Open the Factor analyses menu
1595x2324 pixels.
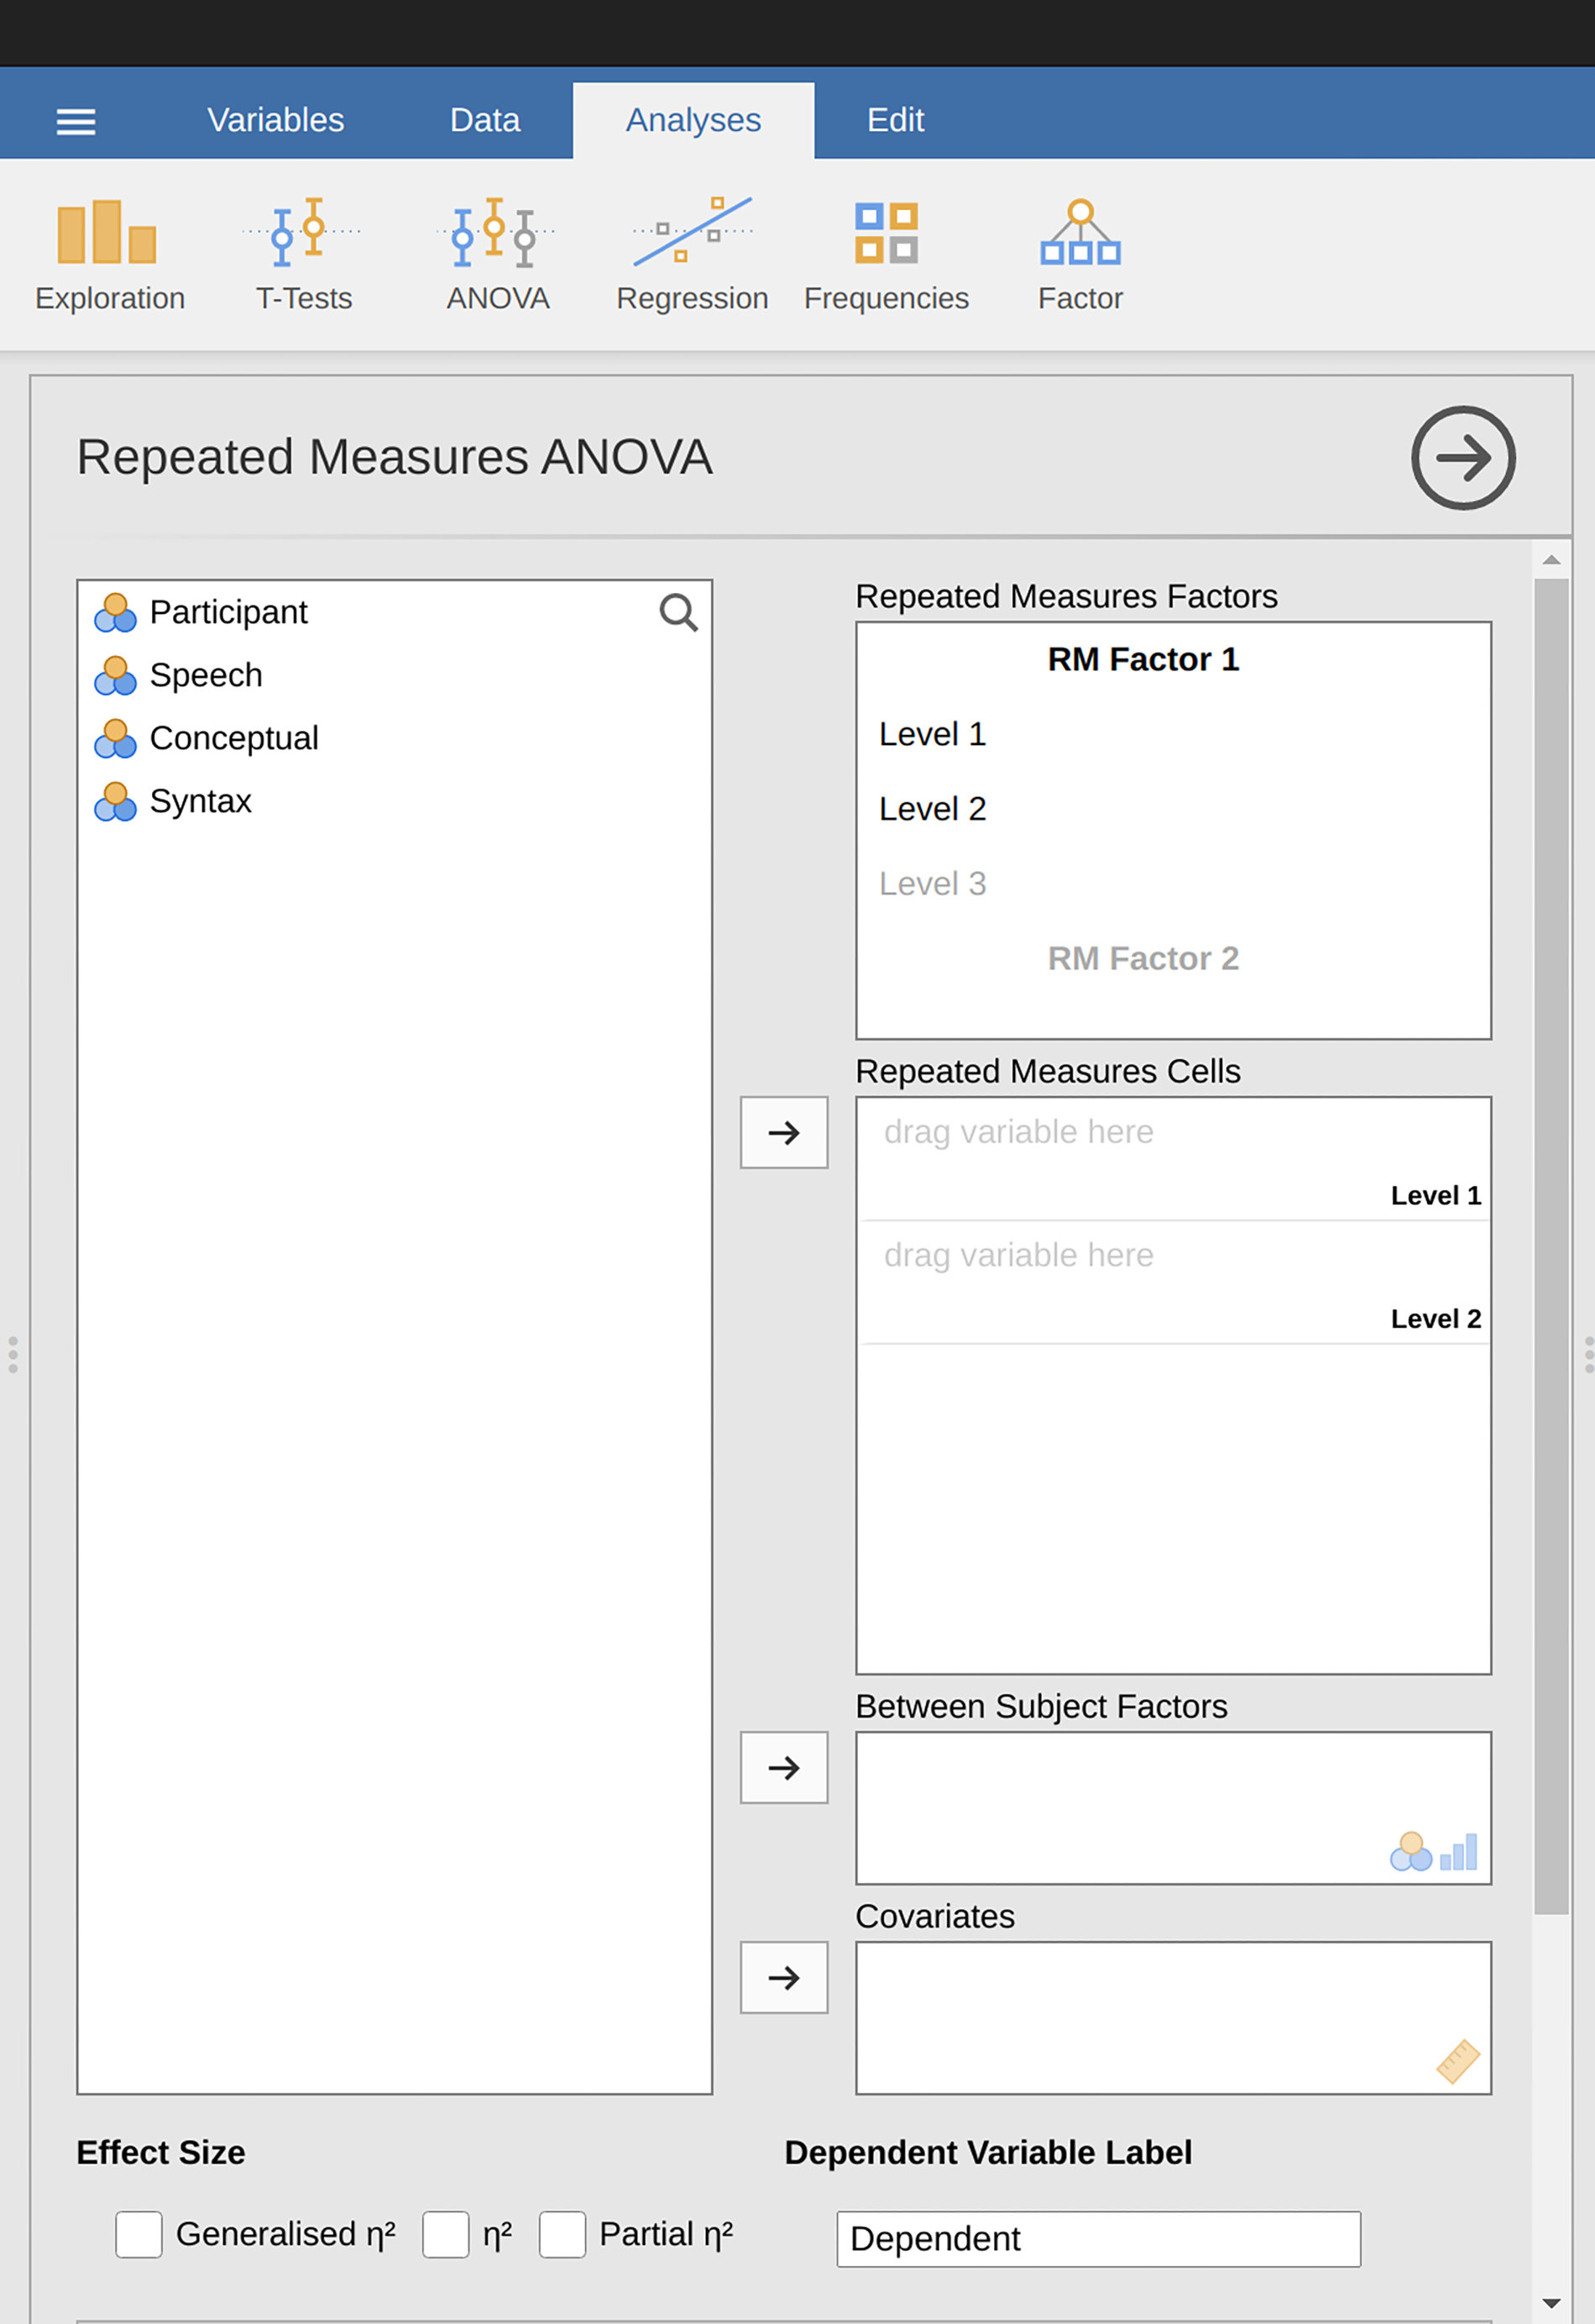pos(1080,256)
